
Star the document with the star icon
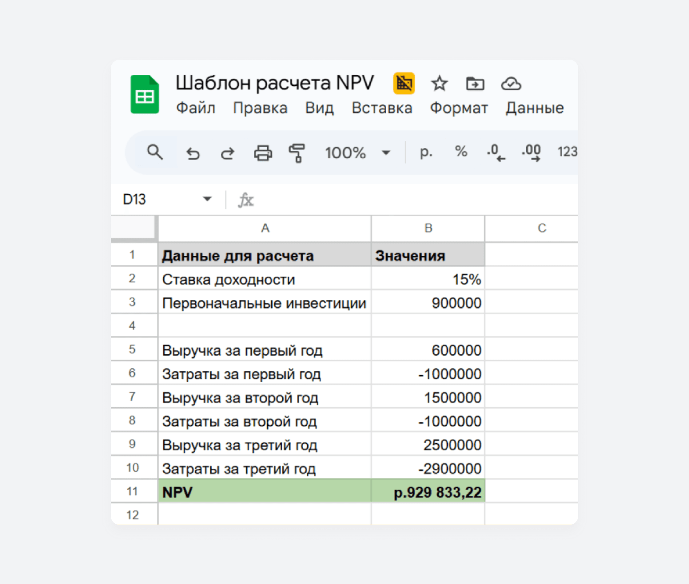pos(439,83)
